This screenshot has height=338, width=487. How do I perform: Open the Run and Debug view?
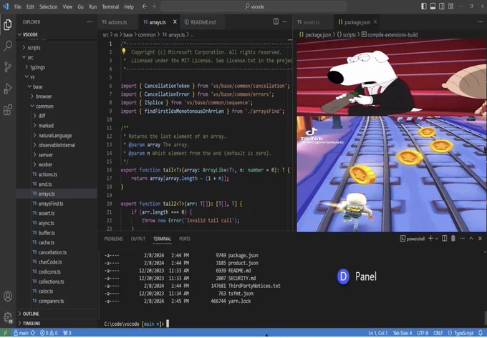click(x=8, y=89)
